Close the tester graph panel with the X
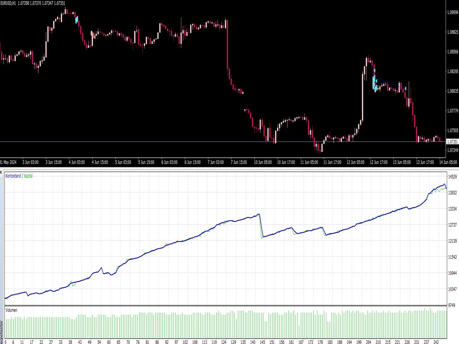Image resolution: width=459 pixels, height=344 pixels. (x=2, y=172)
